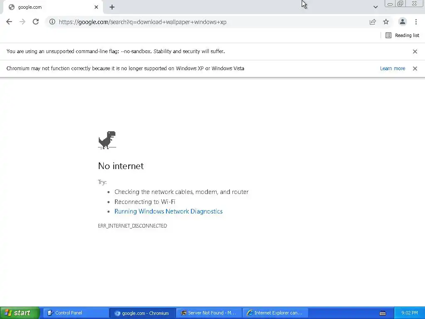Image resolution: width=425 pixels, height=319 pixels.
Task: Dismiss the Windows XP unsupported warning
Action: (415, 69)
